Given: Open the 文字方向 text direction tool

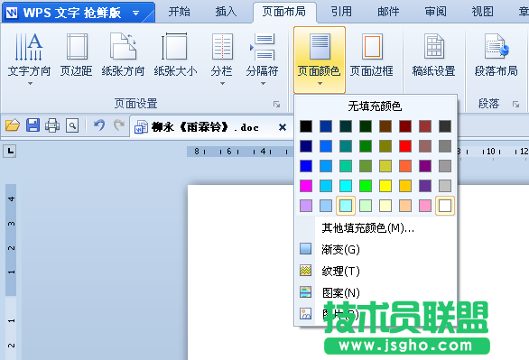Looking at the screenshot, I should tap(29, 59).
